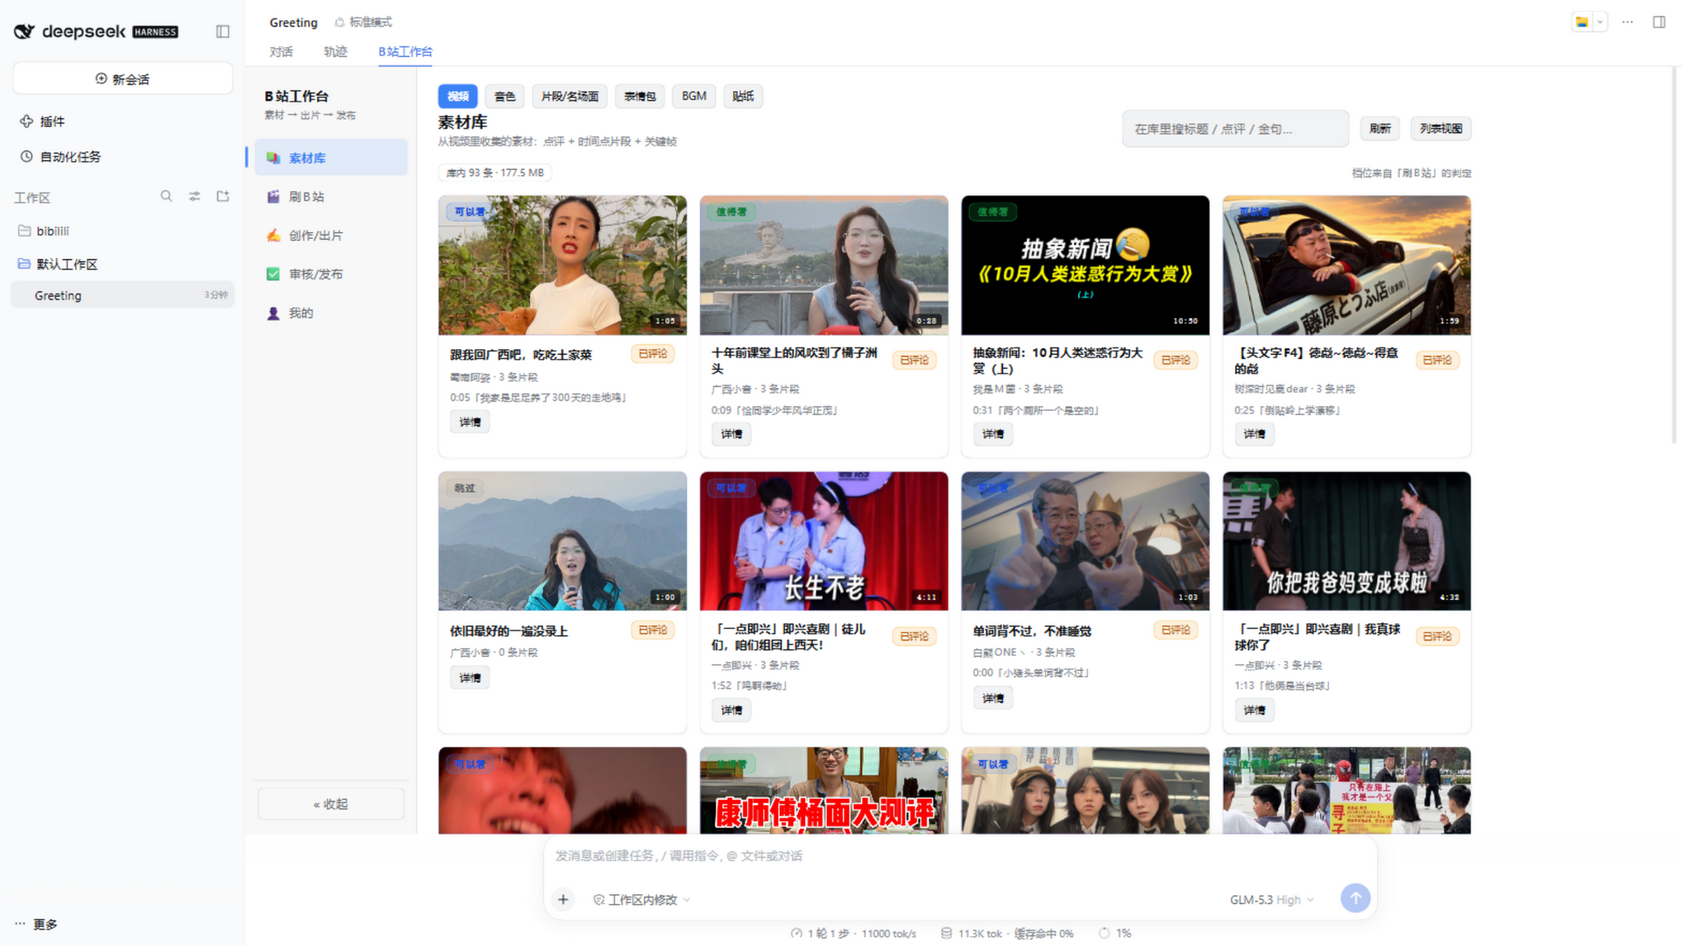The height and width of the screenshot is (946, 1682).
Task: Click the 刷新 button
Action: click(x=1380, y=129)
